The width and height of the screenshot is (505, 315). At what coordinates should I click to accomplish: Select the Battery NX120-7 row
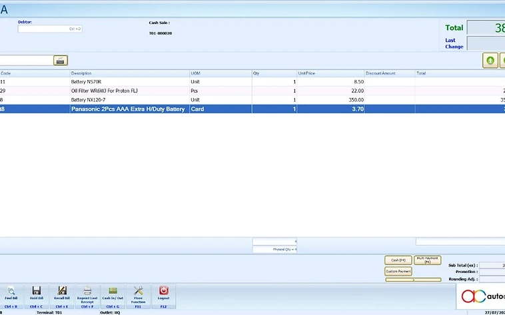[252, 100]
